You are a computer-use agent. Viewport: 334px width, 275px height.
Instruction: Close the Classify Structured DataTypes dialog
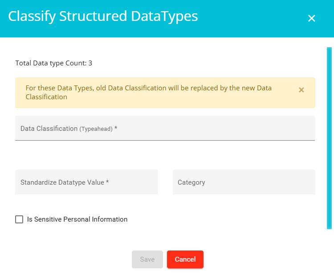pos(311,18)
